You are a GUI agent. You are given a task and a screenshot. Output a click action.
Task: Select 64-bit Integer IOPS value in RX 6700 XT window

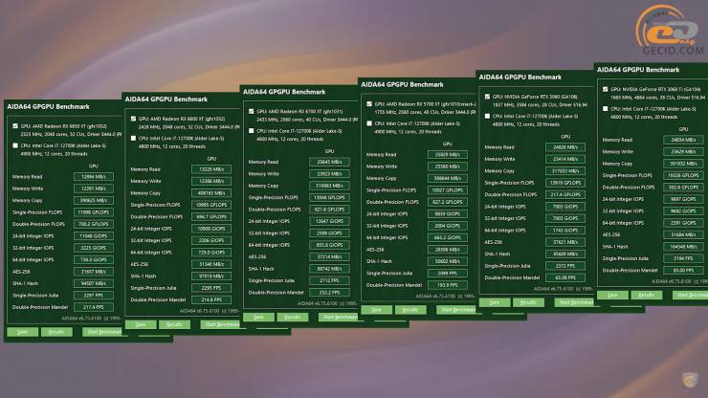point(330,245)
